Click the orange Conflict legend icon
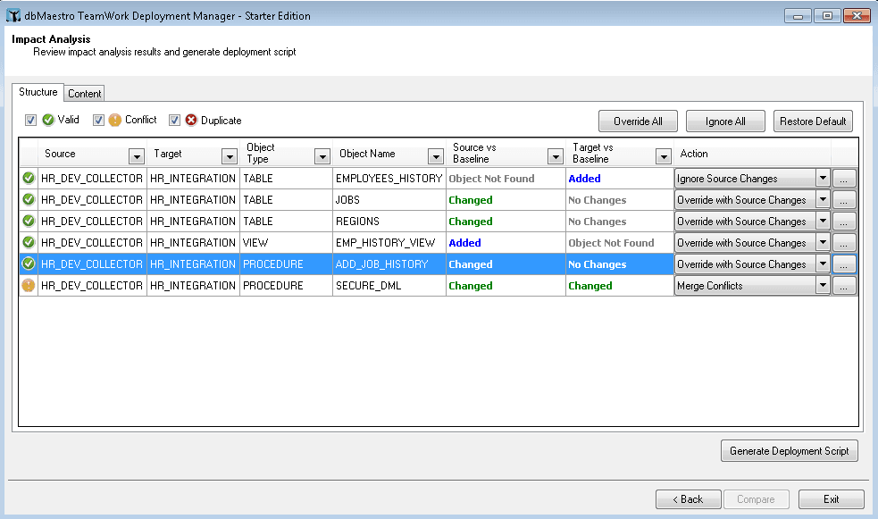This screenshot has width=878, height=519. [115, 120]
